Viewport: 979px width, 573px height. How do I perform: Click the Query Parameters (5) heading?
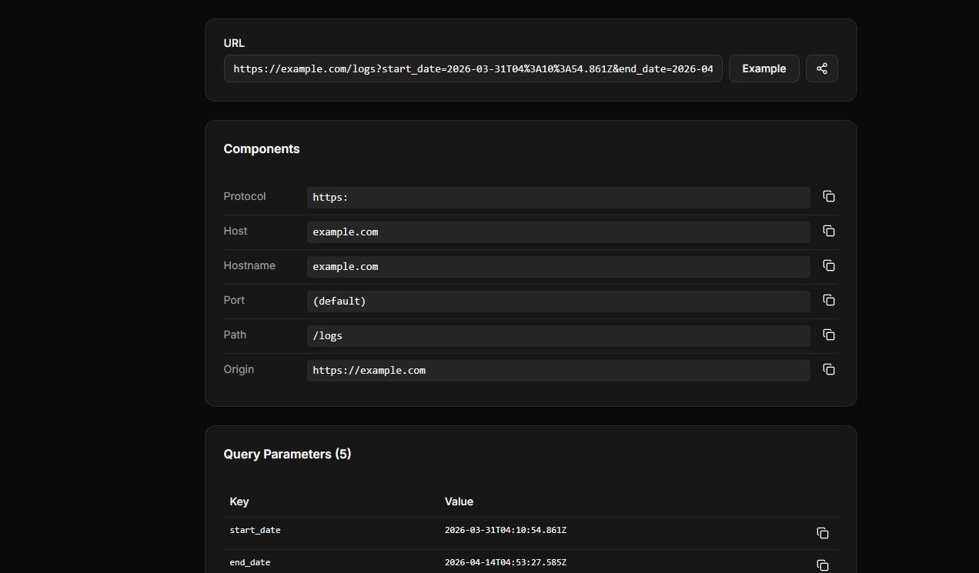pos(287,454)
